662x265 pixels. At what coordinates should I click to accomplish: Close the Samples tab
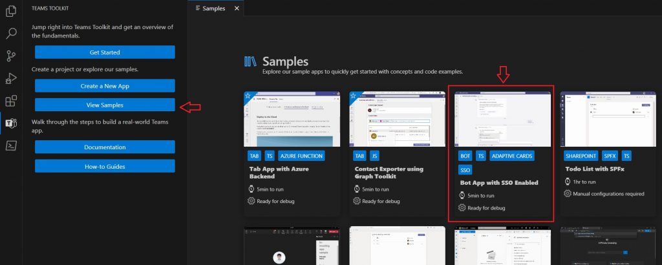pyautogui.click(x=237, y=8)
